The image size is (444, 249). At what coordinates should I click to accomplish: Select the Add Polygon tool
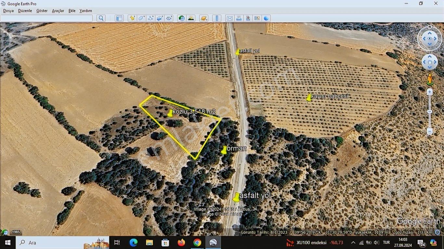point(141,18)
